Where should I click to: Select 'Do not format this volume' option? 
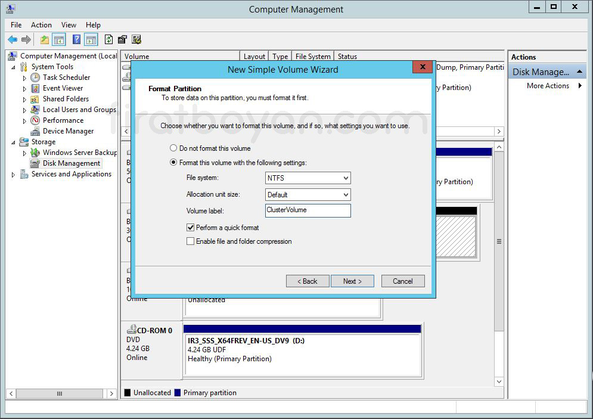click(173, 148)
